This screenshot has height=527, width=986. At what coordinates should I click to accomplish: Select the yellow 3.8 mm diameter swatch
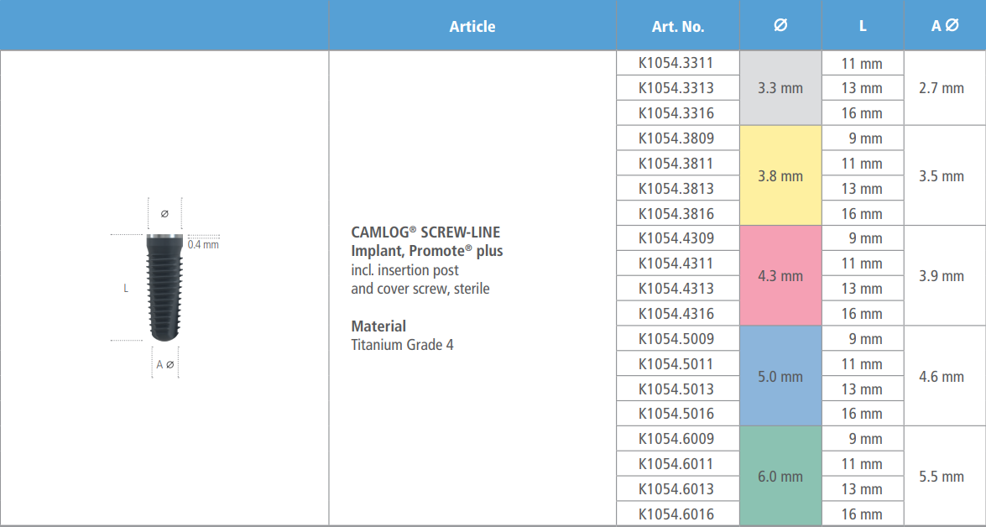point(780,176)
